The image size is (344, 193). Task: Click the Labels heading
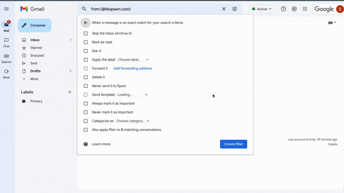point(27,92)
